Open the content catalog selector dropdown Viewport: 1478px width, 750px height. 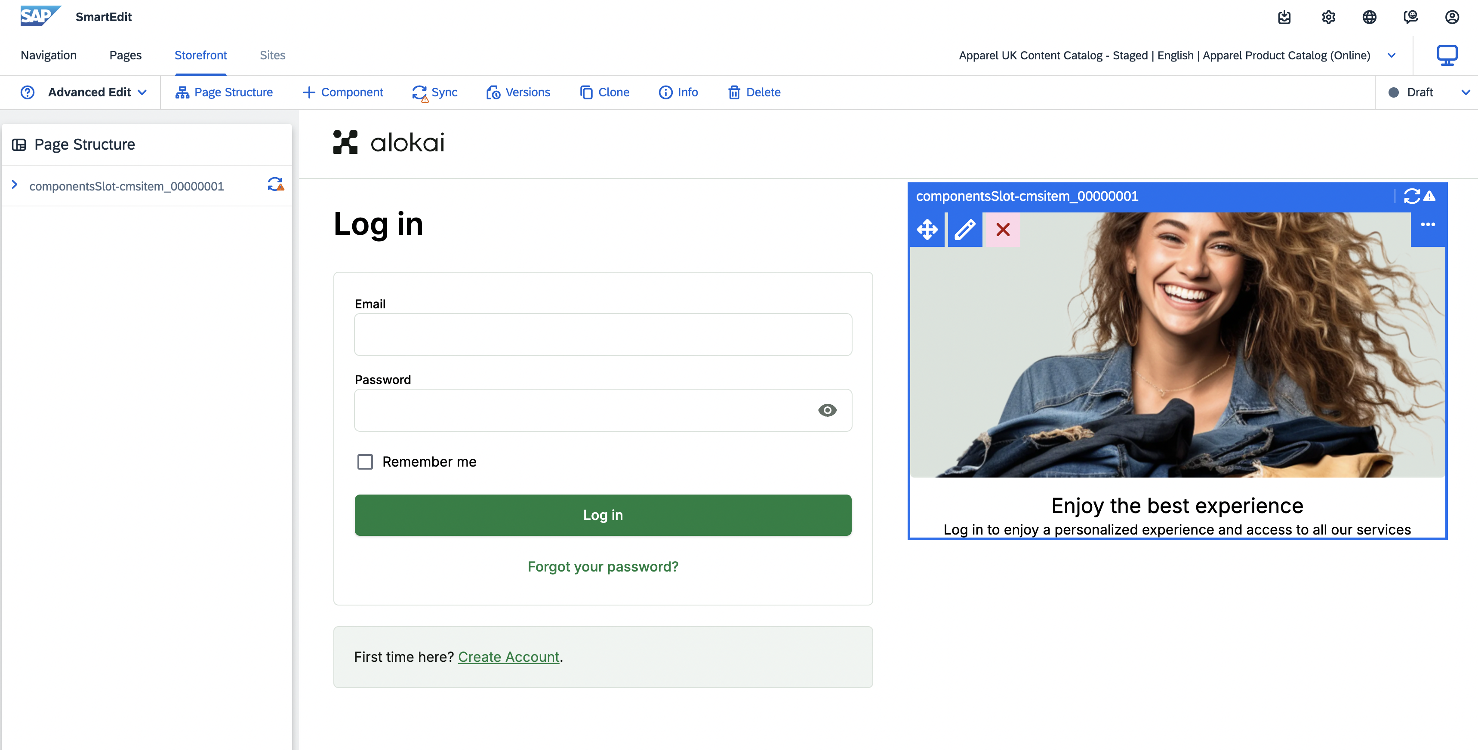[1392, 55]
